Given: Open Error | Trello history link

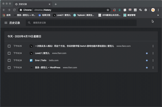Looking at the screenshot, I should click(40, 60).
